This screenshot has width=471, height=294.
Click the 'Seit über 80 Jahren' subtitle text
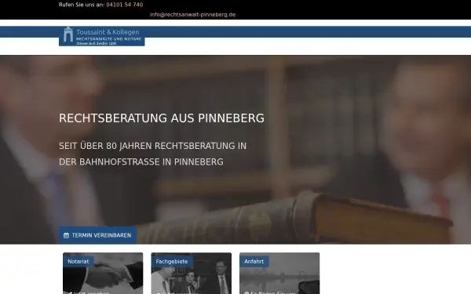tap(152, 154)
